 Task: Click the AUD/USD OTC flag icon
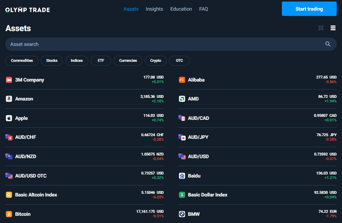(9, 176)
